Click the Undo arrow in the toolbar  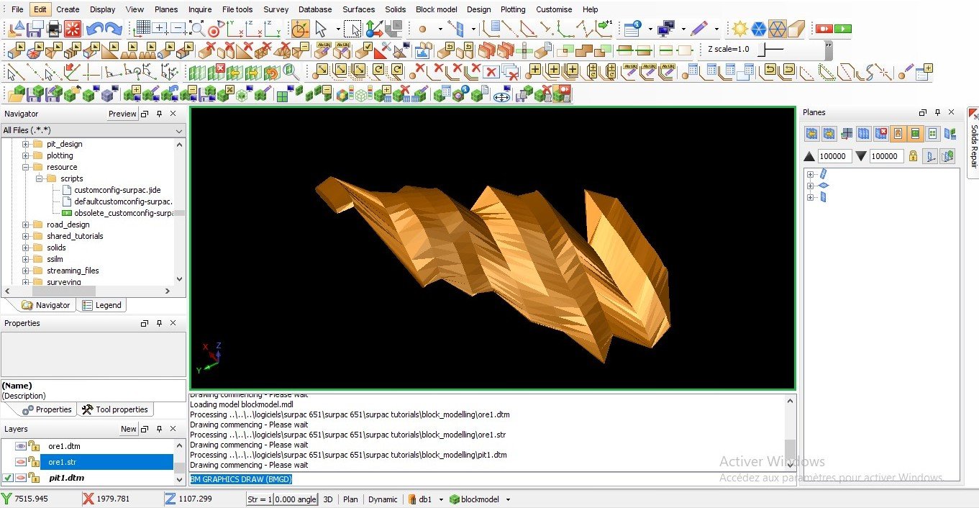(x=94, y=30)
